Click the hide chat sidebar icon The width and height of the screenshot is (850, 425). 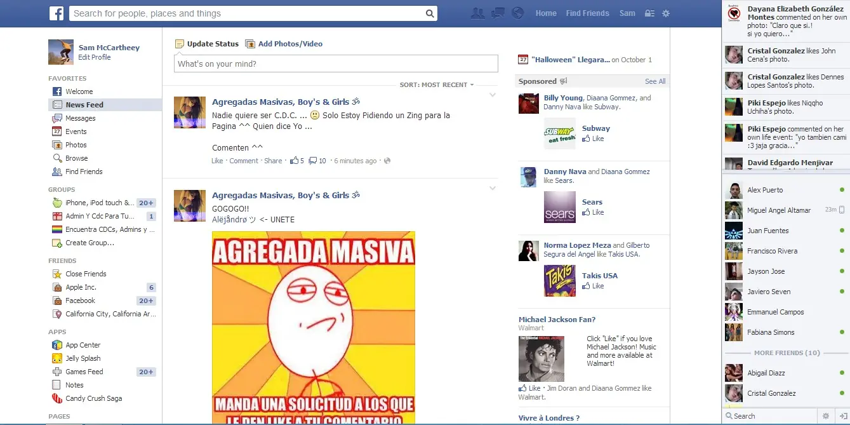(x=842, y=416)
